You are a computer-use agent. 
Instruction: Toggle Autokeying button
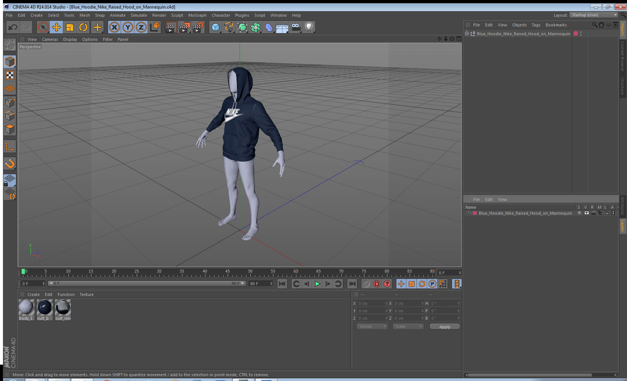tap(377, 284)
